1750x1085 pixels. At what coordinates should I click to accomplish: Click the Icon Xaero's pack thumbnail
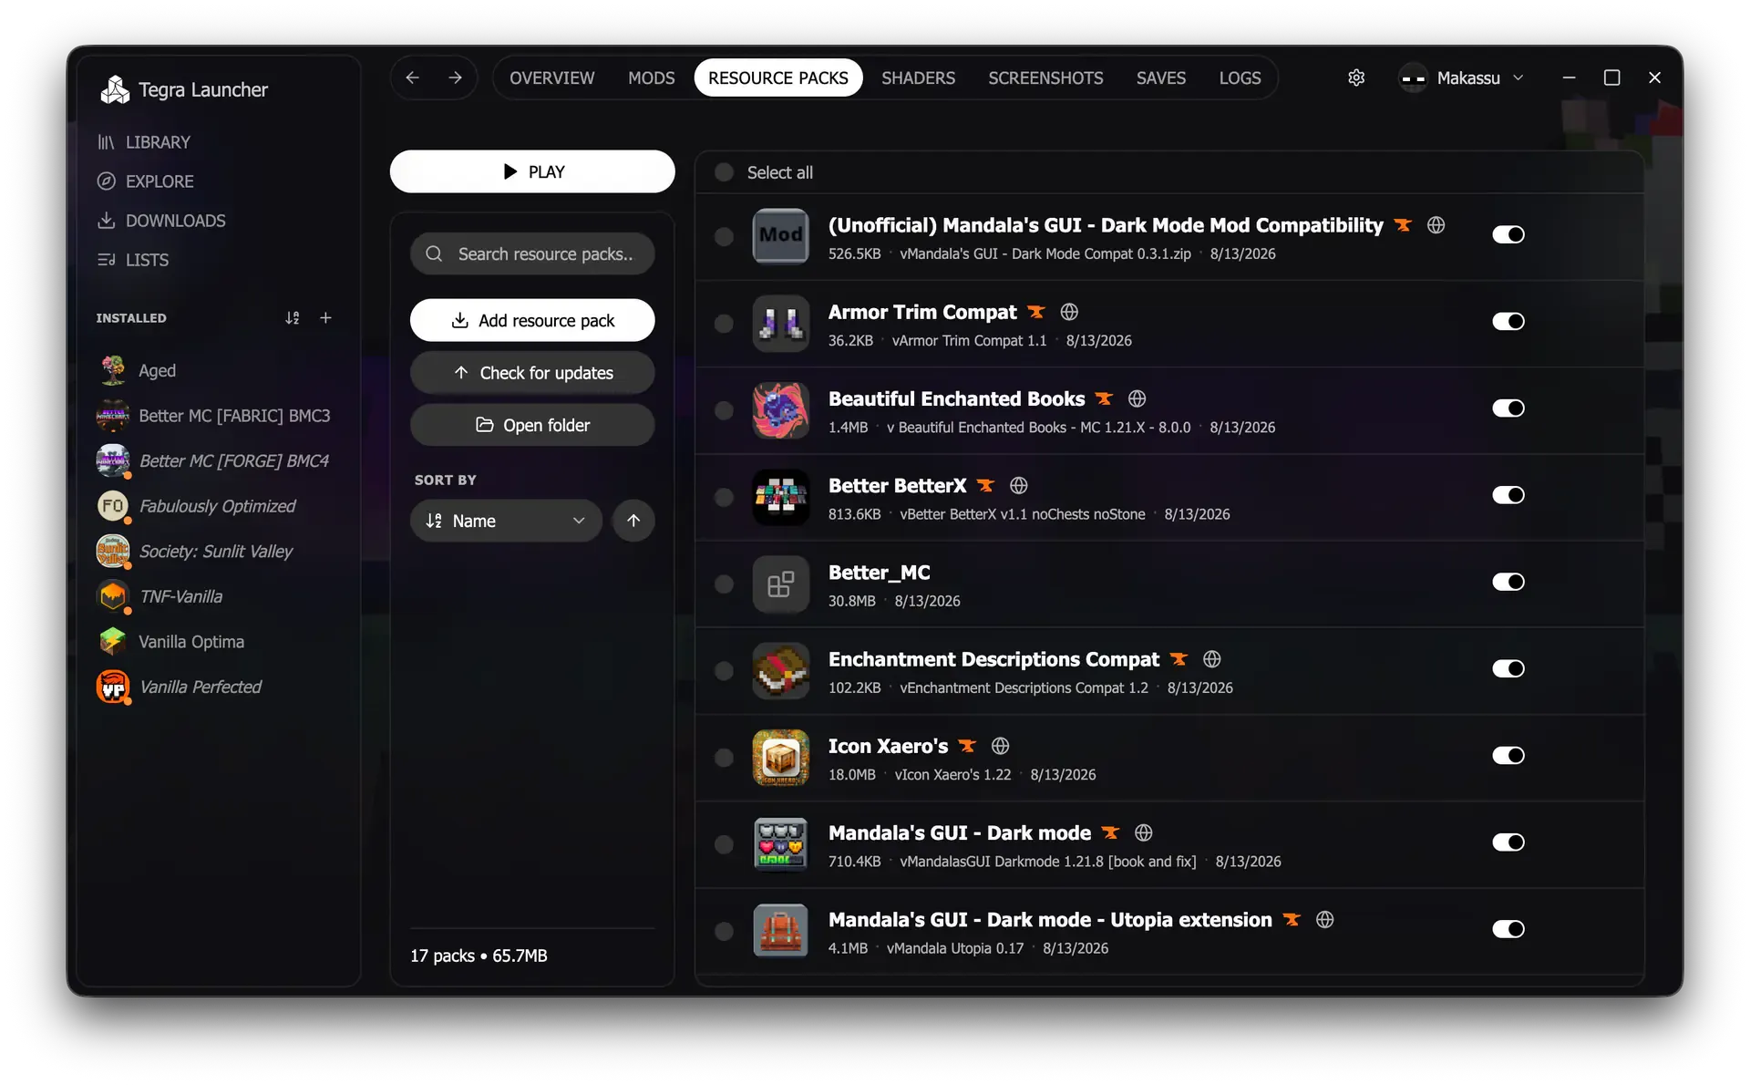781,757
